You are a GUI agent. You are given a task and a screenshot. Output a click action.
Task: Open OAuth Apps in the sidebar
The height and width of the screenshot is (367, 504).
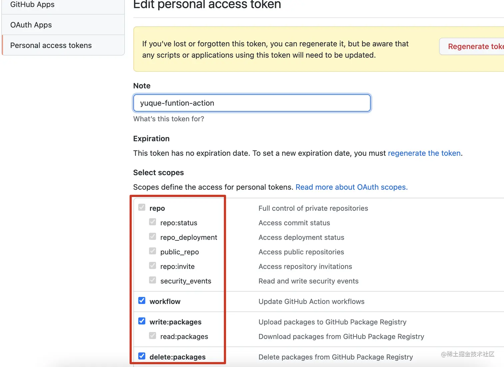tap(31, 25)
